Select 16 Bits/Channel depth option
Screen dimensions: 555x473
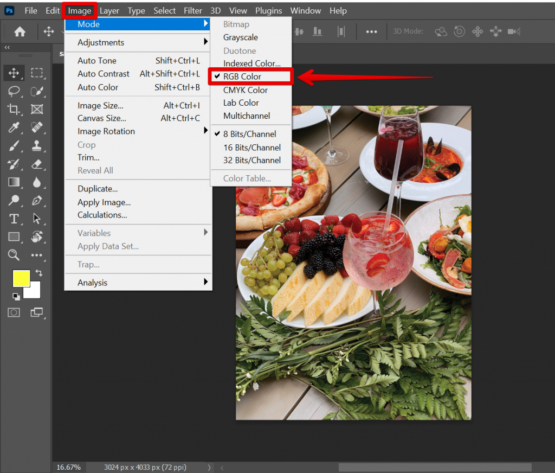click(x=251, y=148)
